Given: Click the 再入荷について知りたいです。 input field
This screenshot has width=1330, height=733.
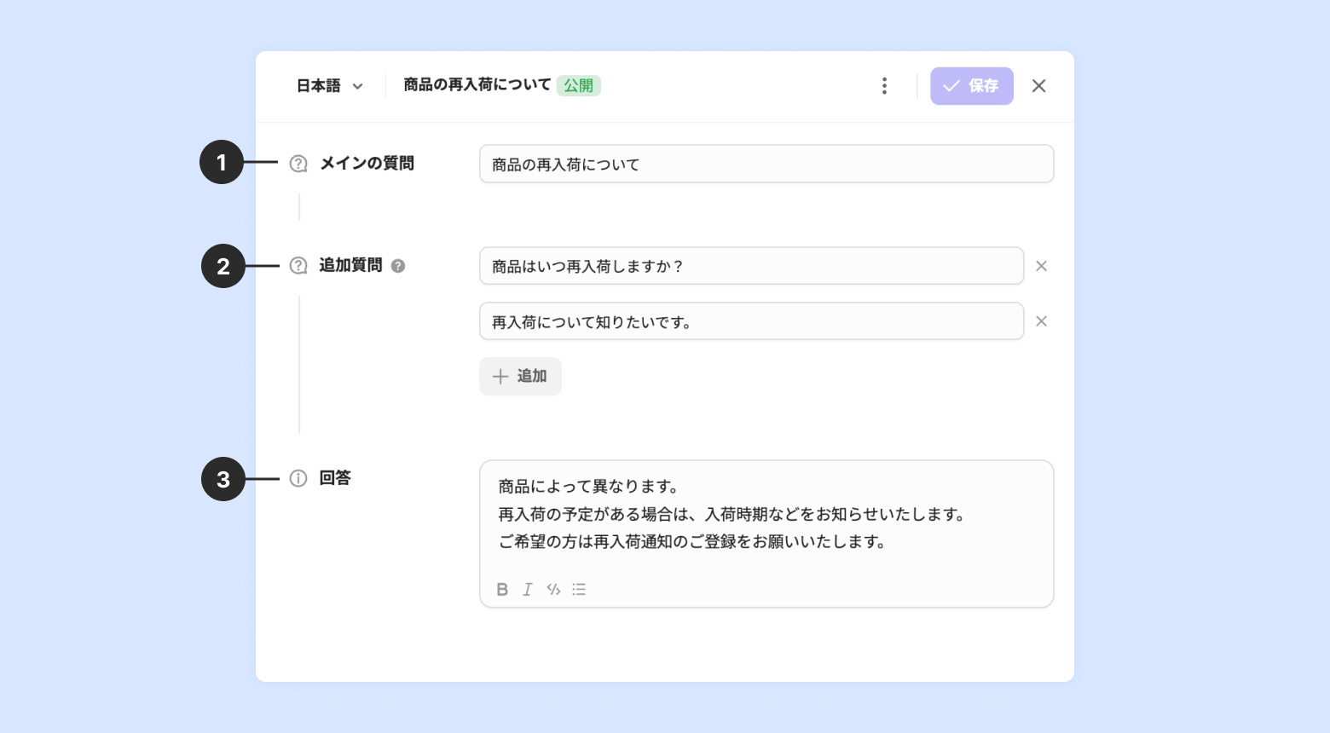Looking at the screenshot, I should tap(750, 321).
